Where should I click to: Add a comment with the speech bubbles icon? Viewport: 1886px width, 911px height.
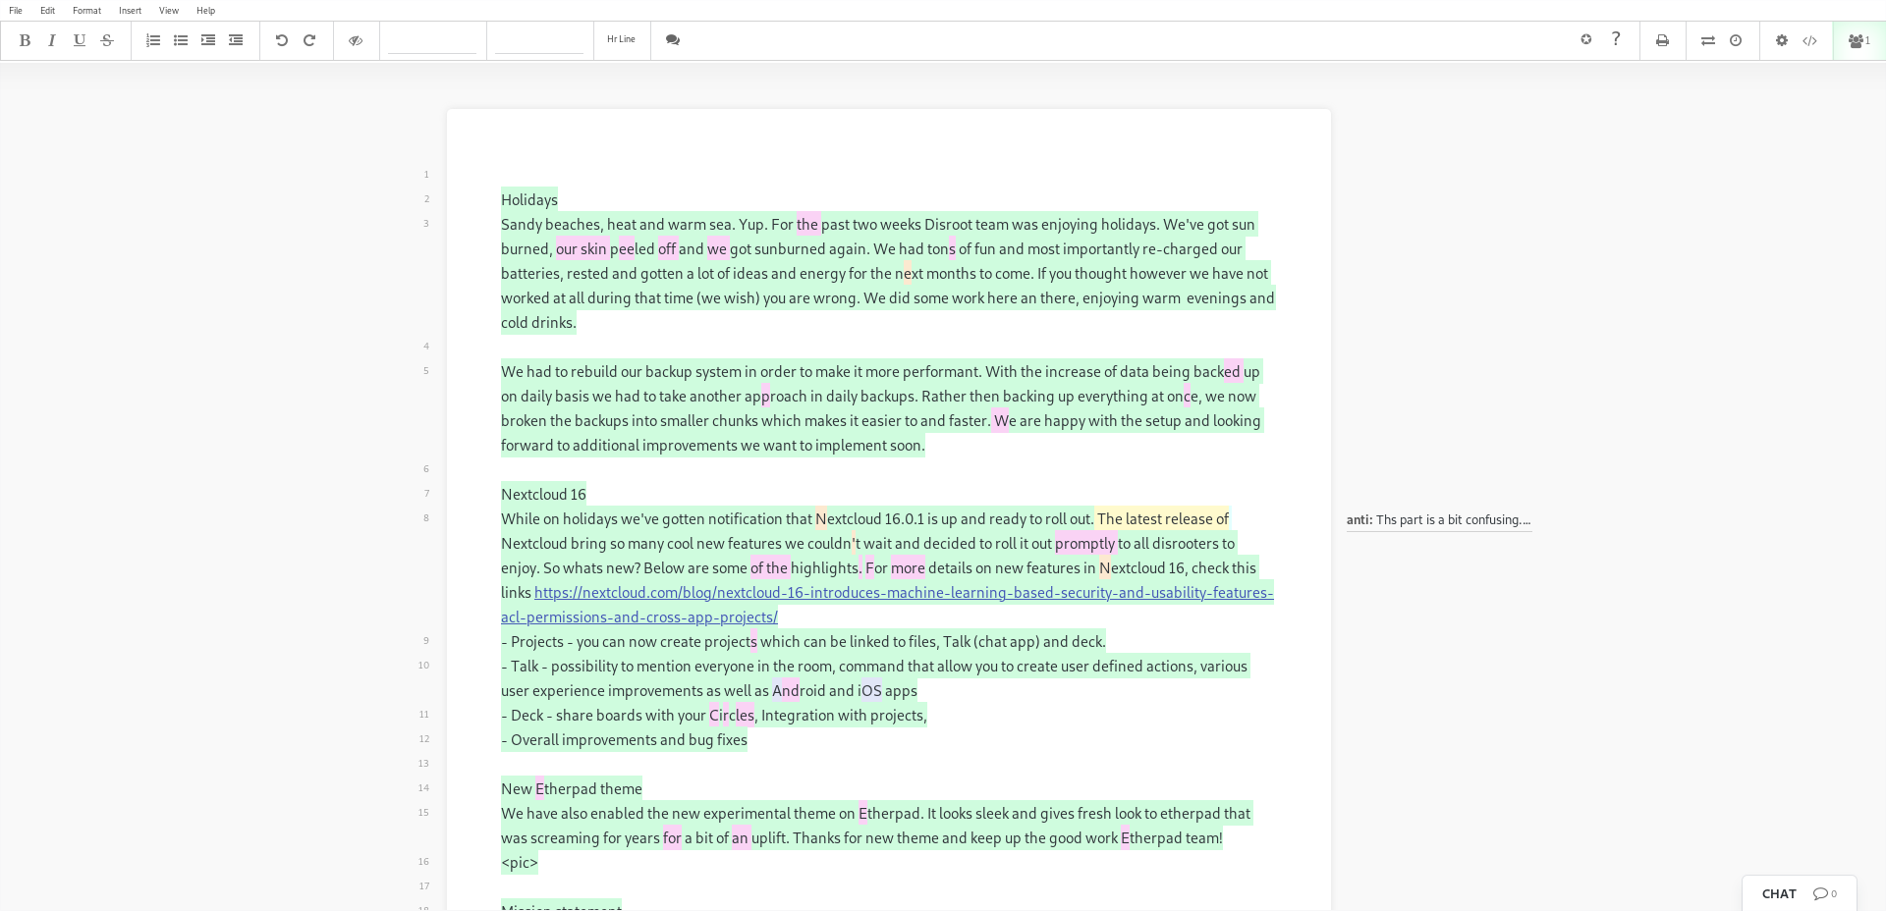click(673, 40)
